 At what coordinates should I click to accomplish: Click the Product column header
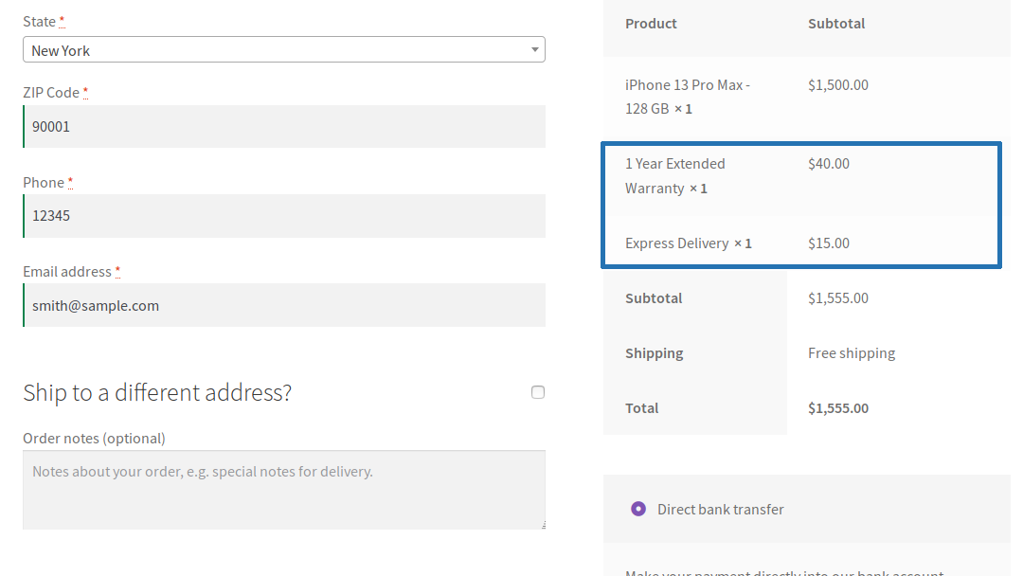pyautogui.click(x=651, y=24)
